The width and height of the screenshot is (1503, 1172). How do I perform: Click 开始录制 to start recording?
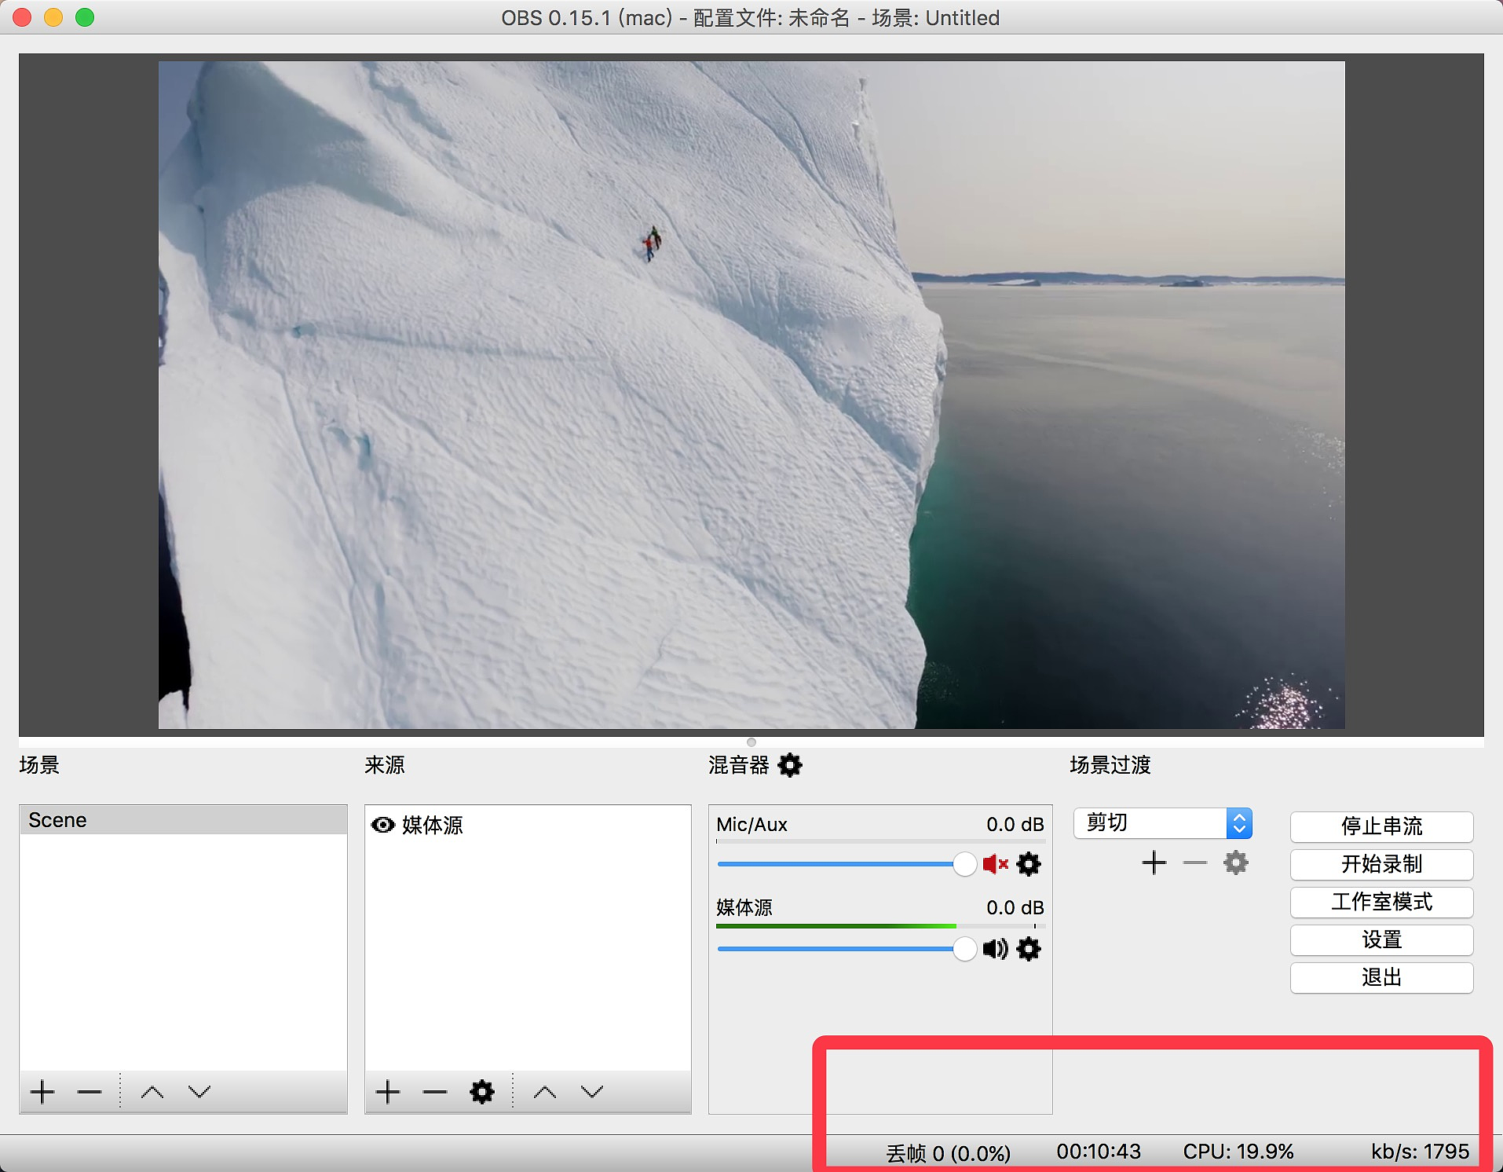[1380, 864]
